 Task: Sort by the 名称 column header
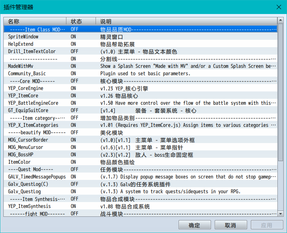(35, 21)
